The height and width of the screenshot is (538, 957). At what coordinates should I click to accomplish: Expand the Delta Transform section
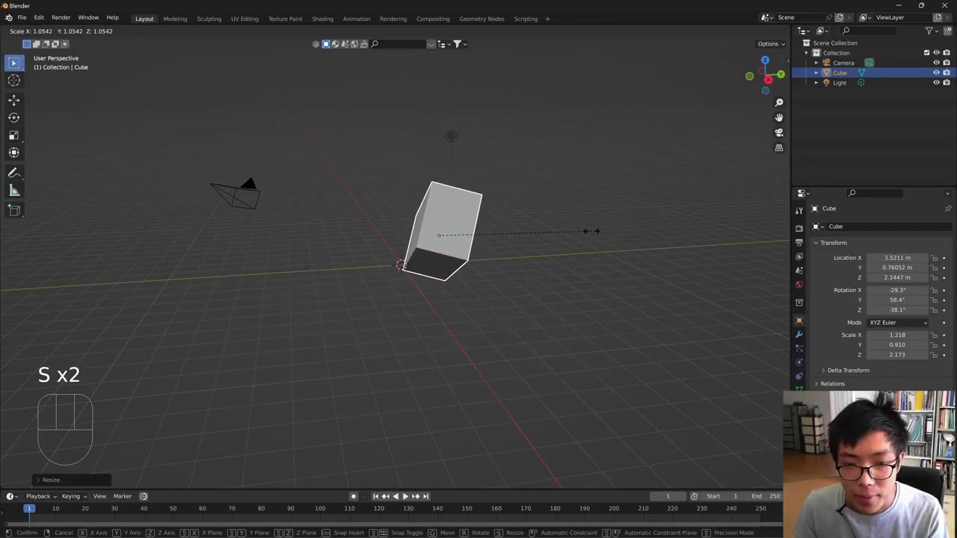click(x=824, y=371)
